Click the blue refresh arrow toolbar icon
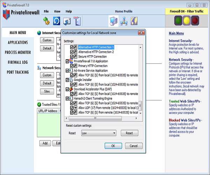Image resolution: width=210 pixels, height=175 pixels. pyautogui.click(x=56, y=21)
